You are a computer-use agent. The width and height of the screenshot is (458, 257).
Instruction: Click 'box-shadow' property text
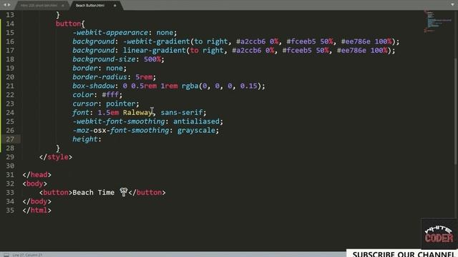[94, 86]
